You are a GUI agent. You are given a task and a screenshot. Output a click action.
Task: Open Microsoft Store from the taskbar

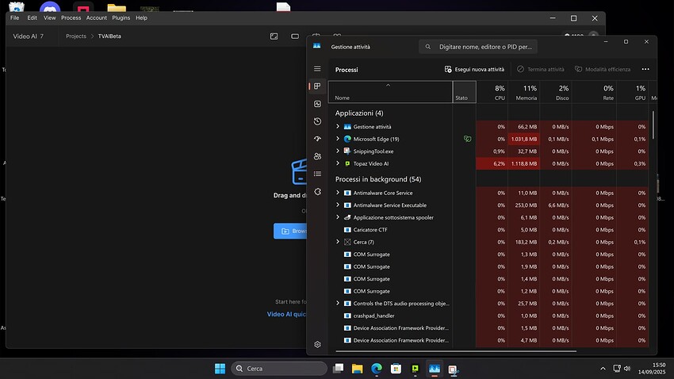pyautogui.click(x=396, y=368)
